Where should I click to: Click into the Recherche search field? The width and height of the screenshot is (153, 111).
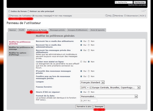pyautogui.click(x=124, y=2)
